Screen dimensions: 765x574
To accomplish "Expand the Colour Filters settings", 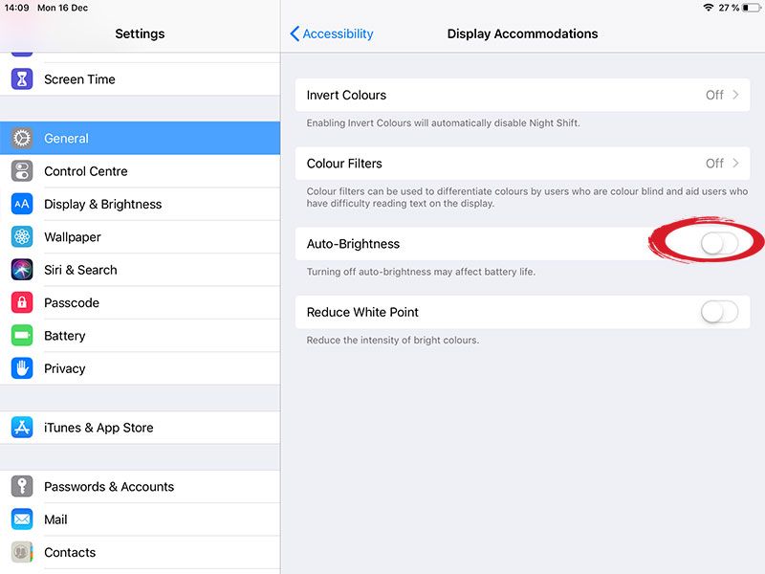I will coord(521,164).
